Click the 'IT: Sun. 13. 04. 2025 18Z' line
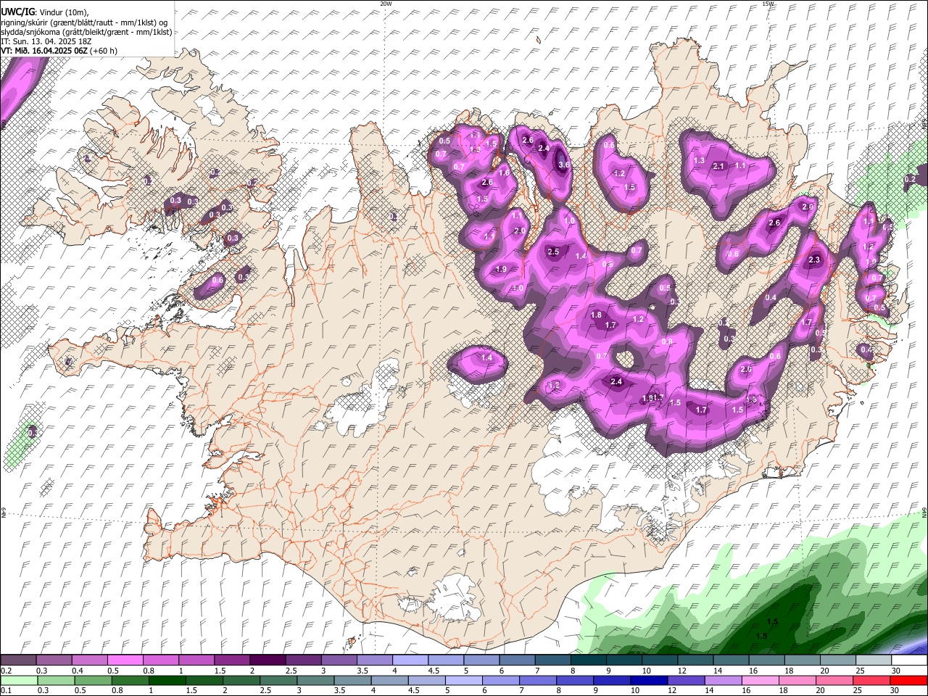Screen dimensions: 928x696 pyautogui.click(x=46, y=41)
